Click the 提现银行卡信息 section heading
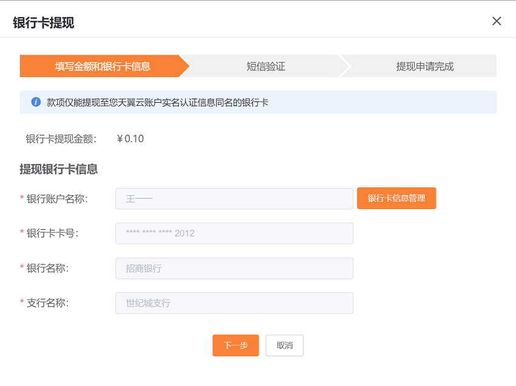 click(58, 169)
